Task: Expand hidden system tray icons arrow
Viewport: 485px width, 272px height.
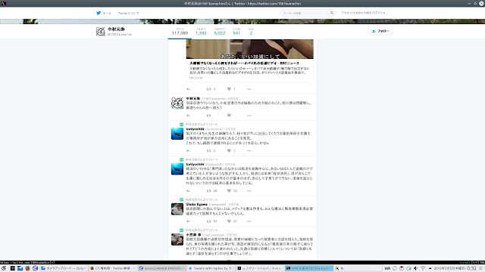Action: tap(430, 268)
